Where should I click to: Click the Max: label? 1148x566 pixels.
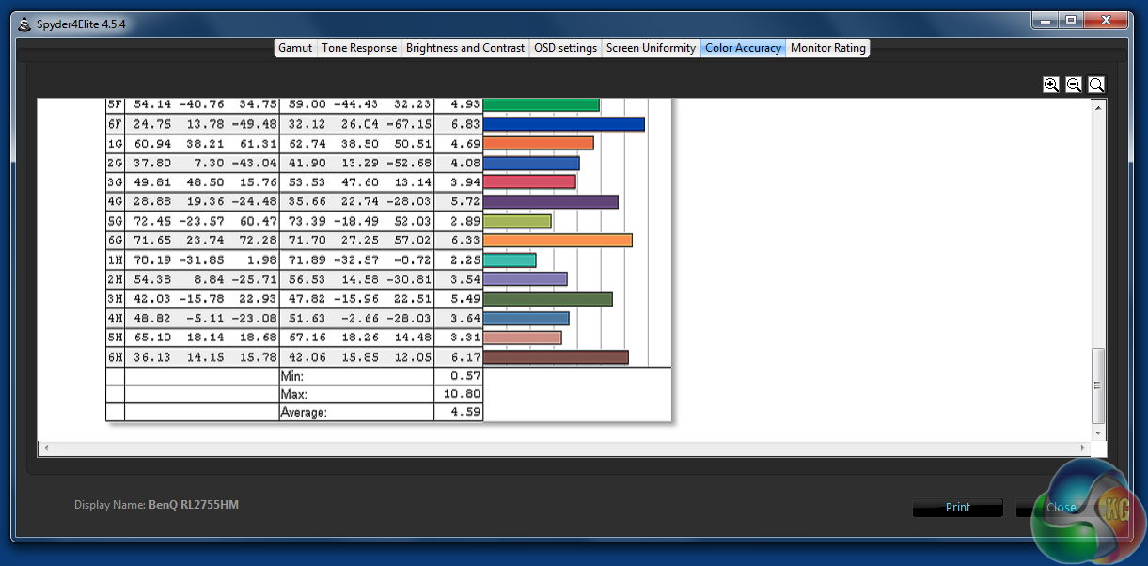tap(293, 394)
